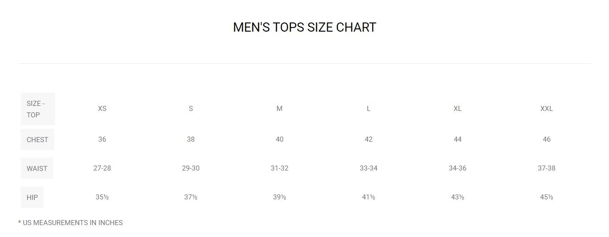
Task: Select the M size column header
Action: coord(279,109)
